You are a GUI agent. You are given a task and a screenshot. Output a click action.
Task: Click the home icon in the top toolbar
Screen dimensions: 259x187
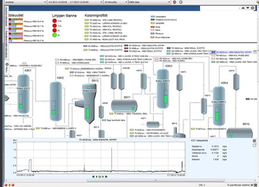click(174, 2)
